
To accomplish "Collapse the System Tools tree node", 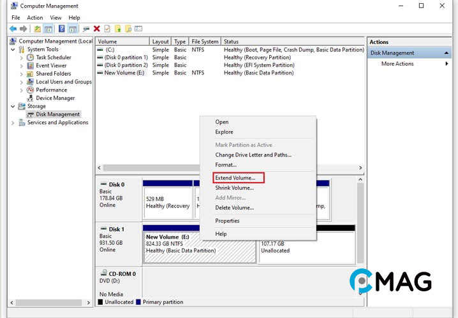I will [13, 50].
